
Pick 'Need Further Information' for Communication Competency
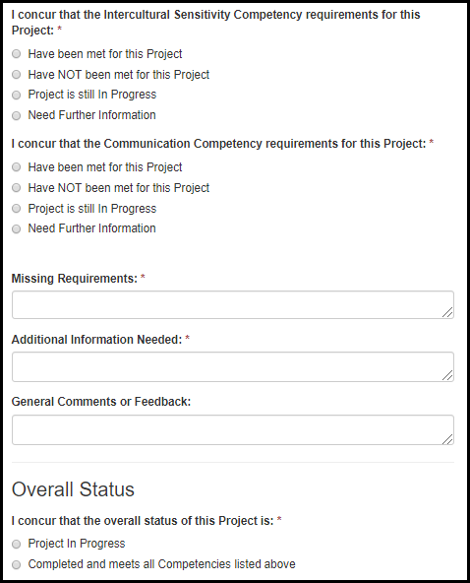pyautogui.click(x=16, y=228)
